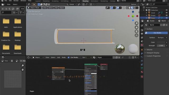Click the World tab in properties
This screenshot has width=169, height=95.
pyautogui.click(x=162, y=21)
